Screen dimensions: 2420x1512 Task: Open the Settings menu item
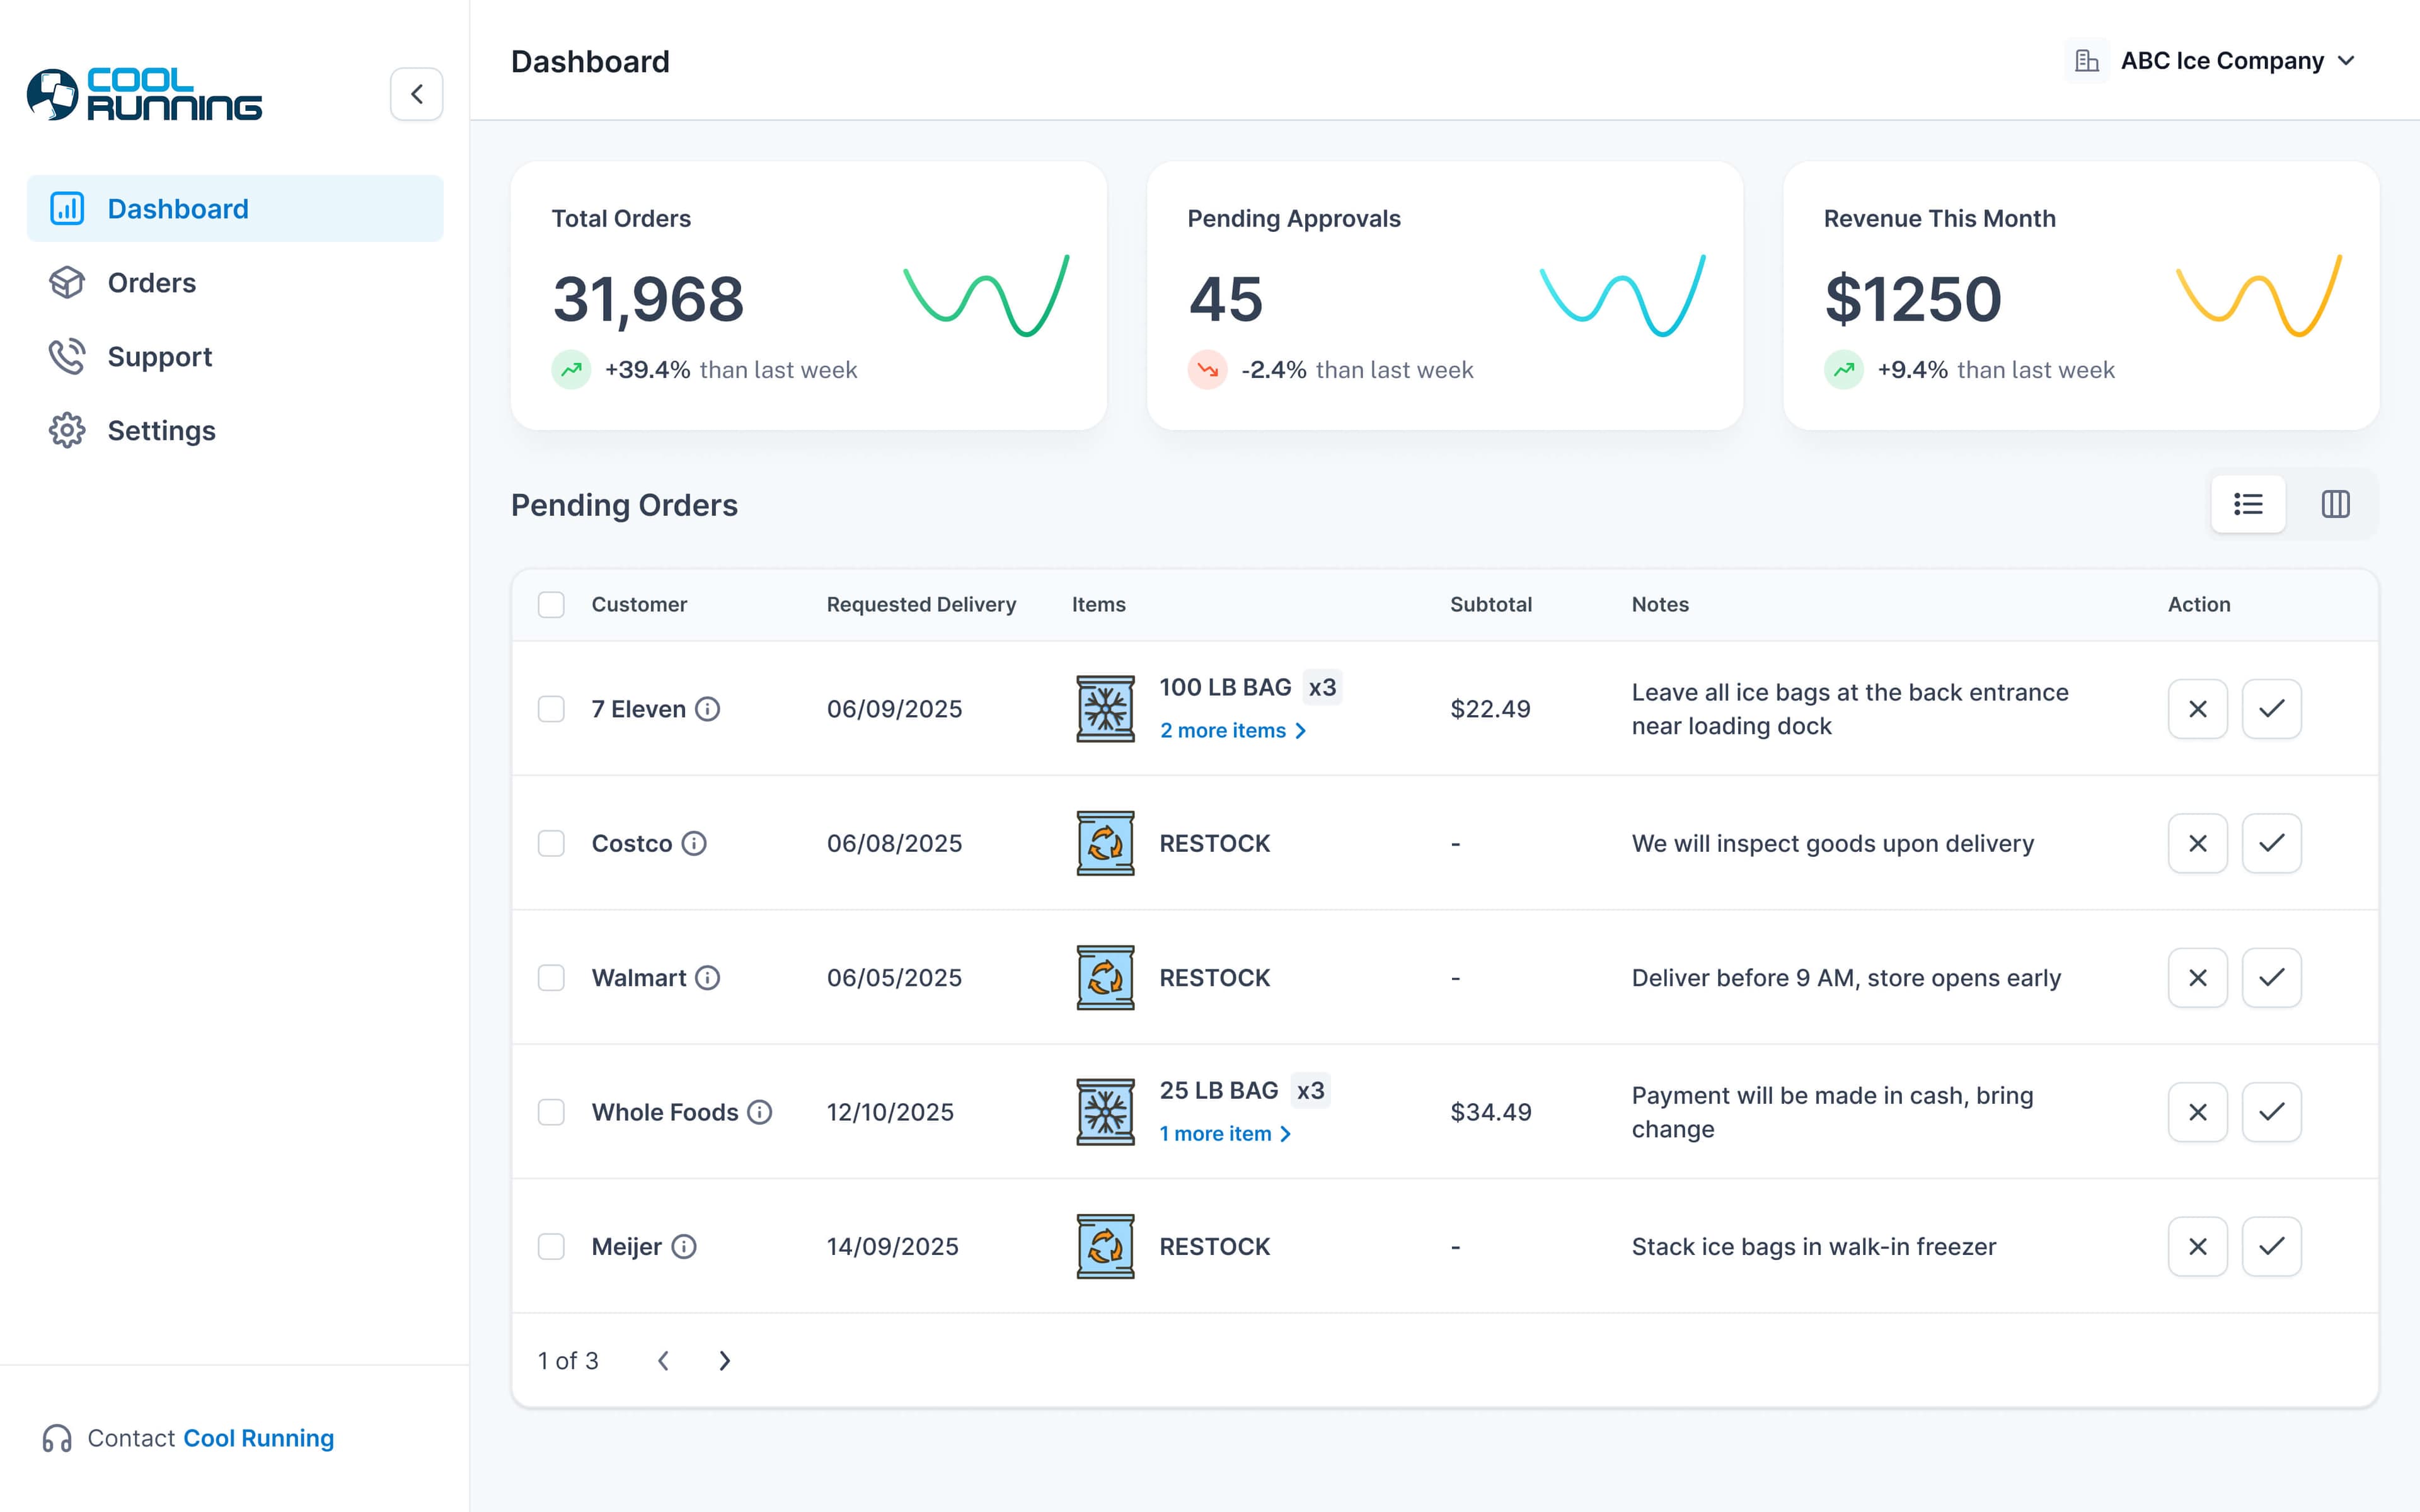pos(235,431)
